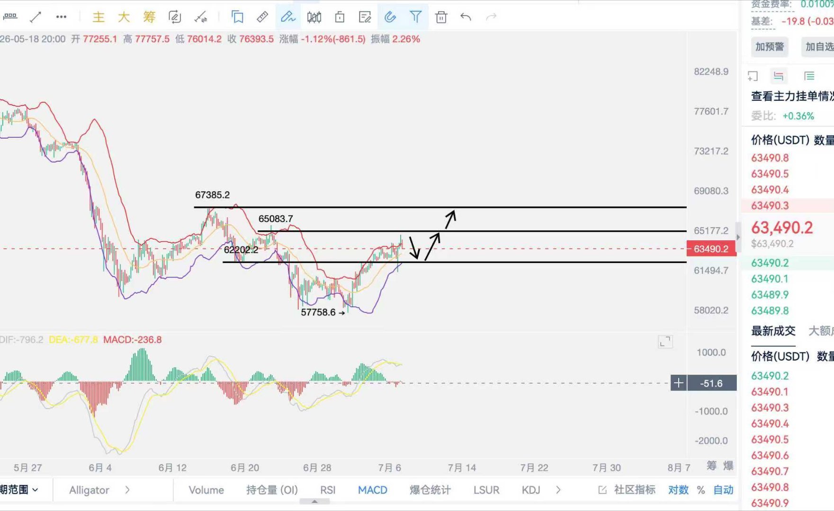Screen dimensions: 834x511
Task: Open the 期范围 range dropdown
Action: click(19, 490)
